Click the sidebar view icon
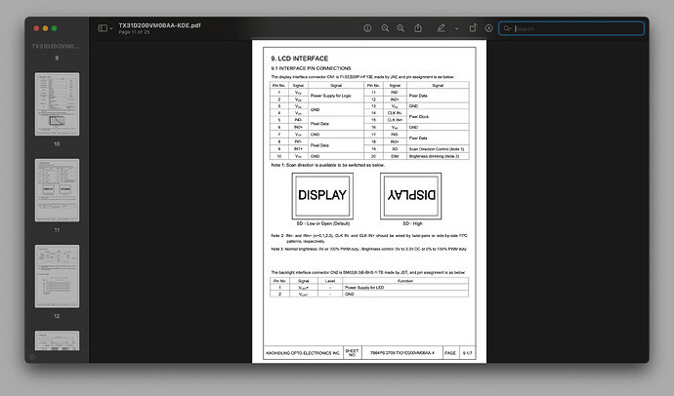The width and height of the screenshot is (674, 396). point(102,28)
